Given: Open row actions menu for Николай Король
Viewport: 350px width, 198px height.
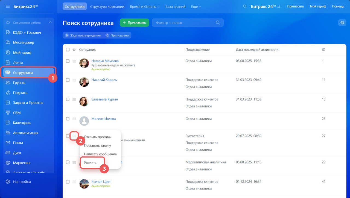Looking at the screenshot, I should tap(74, 80).
